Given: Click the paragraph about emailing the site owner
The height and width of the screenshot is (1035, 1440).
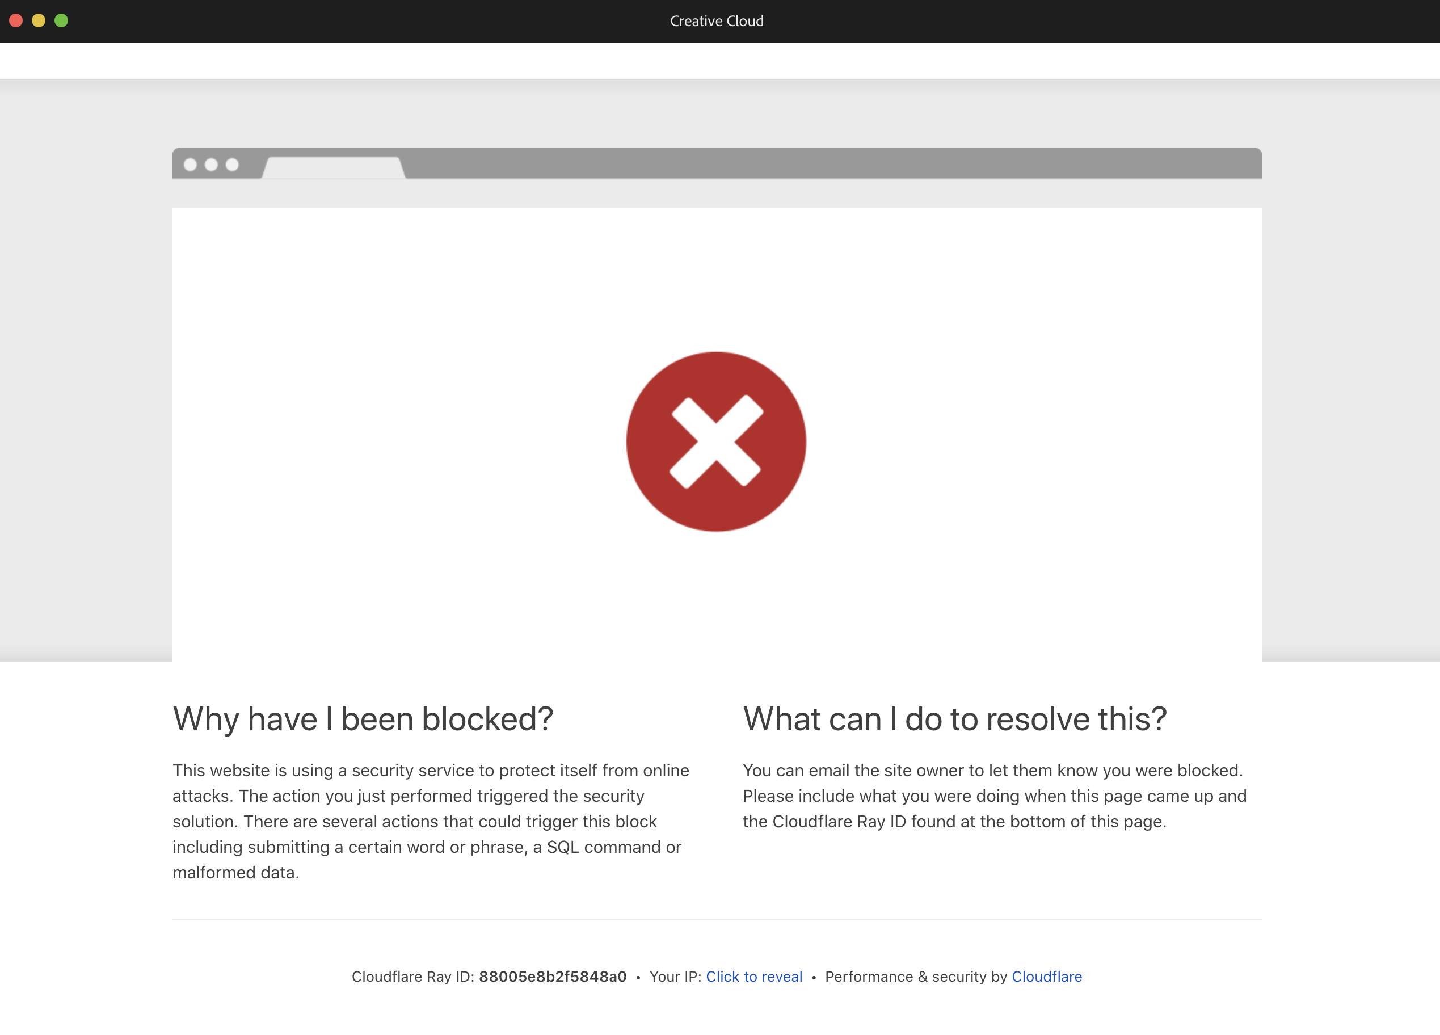Looking at the screenshot, I should [x=993, y=796].
